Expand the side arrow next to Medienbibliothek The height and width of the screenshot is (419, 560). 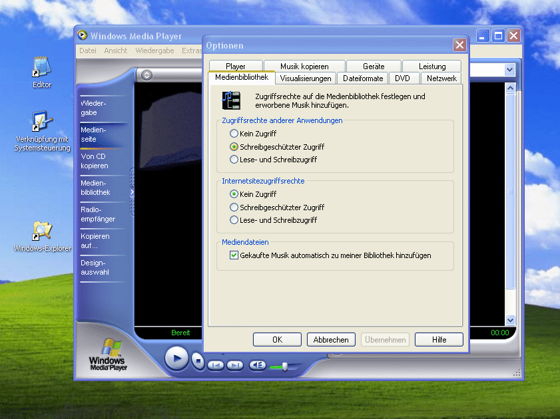(x=132, y=192)
